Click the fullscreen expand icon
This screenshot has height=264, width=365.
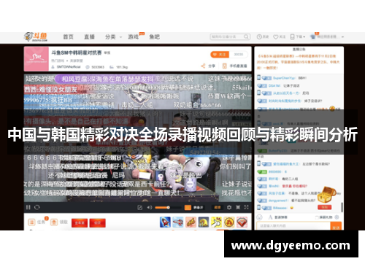pyautogui.click(x=246, y=207)
